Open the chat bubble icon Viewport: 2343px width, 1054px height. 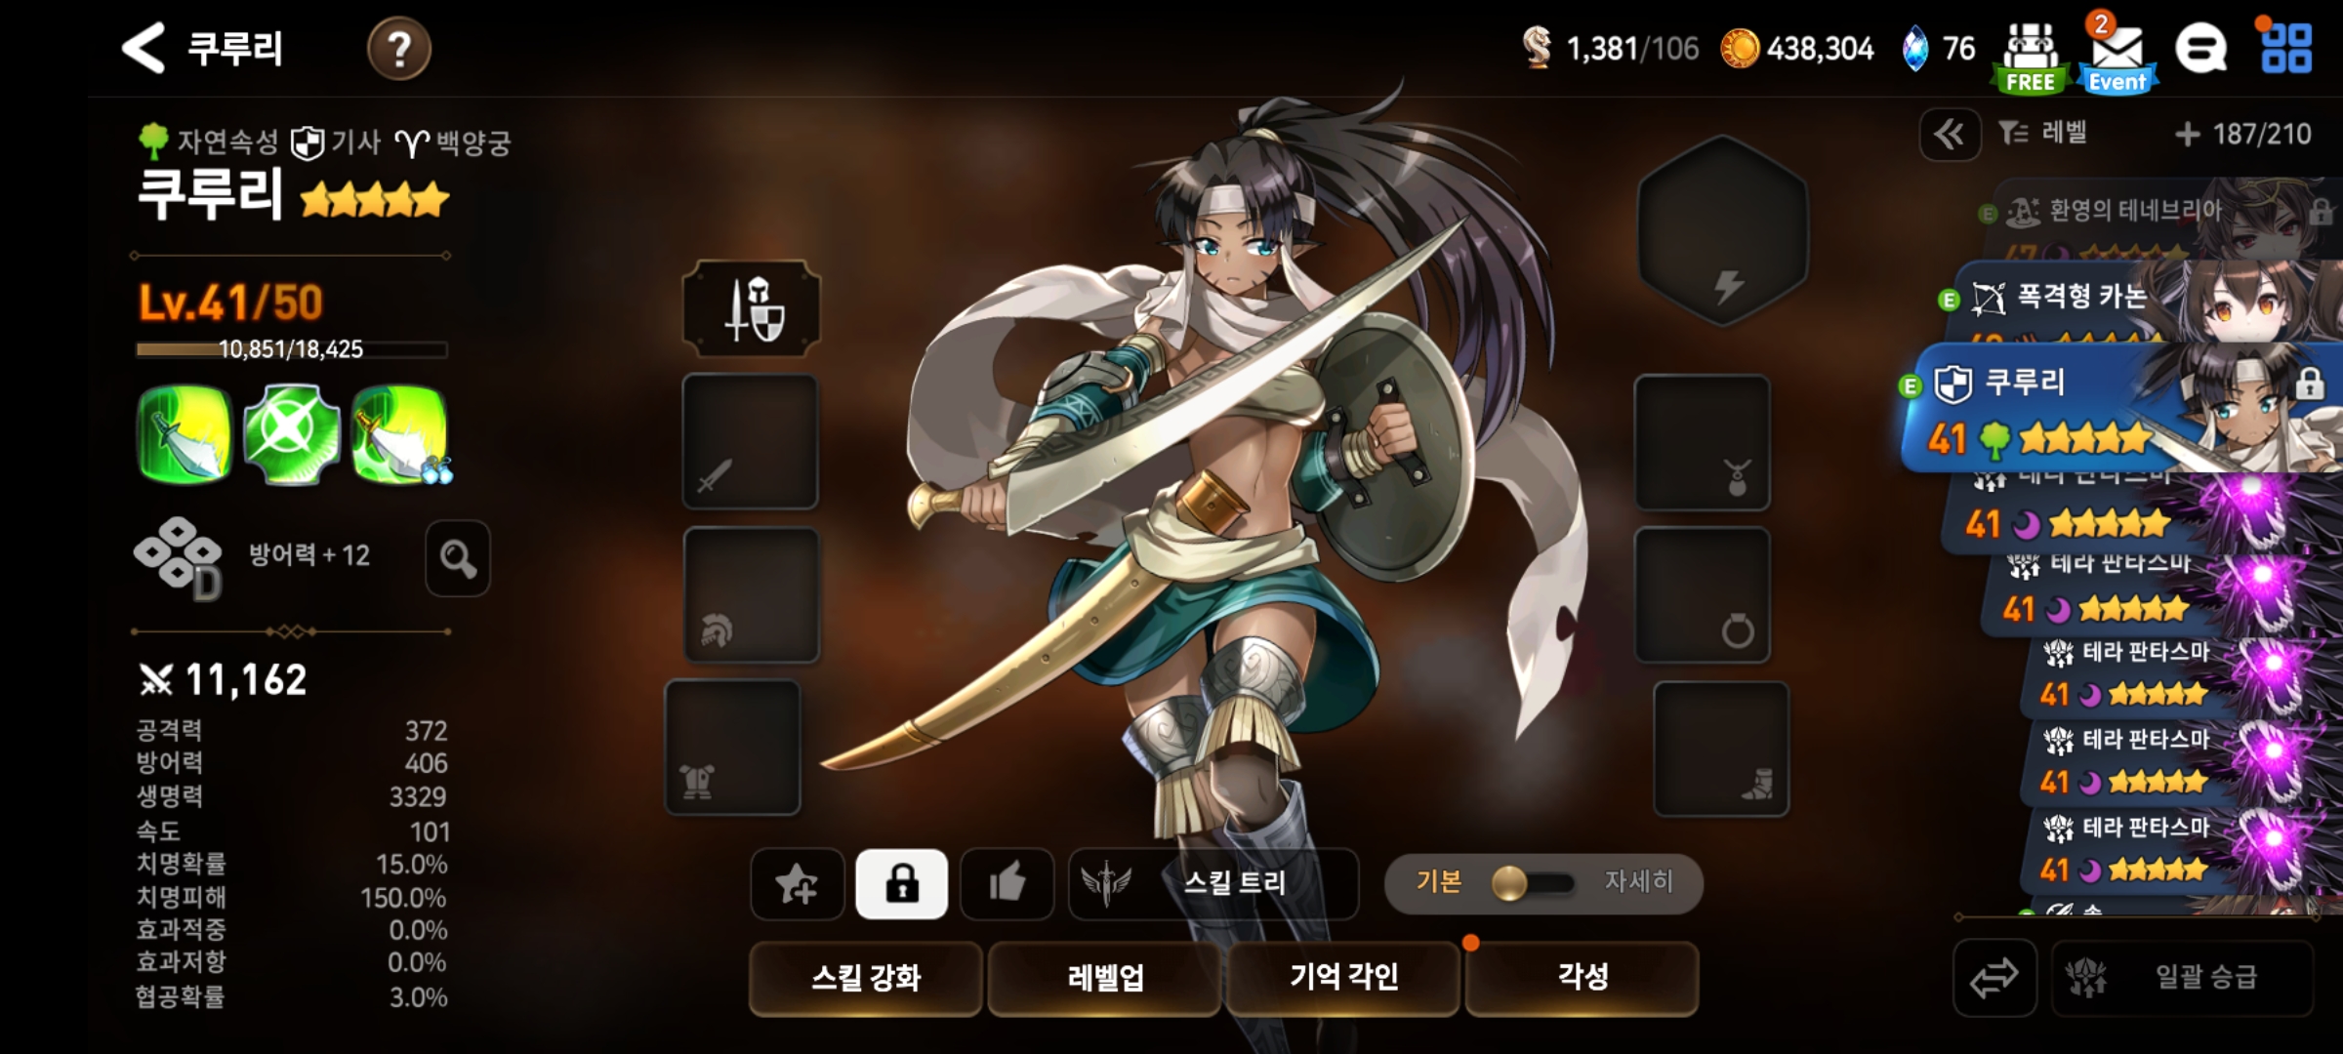pyautogui.click(x=2200, y=48)
